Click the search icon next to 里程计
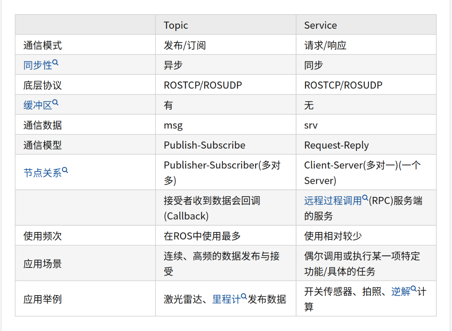This screenshot has width=452, height=331. pos(244,297)
